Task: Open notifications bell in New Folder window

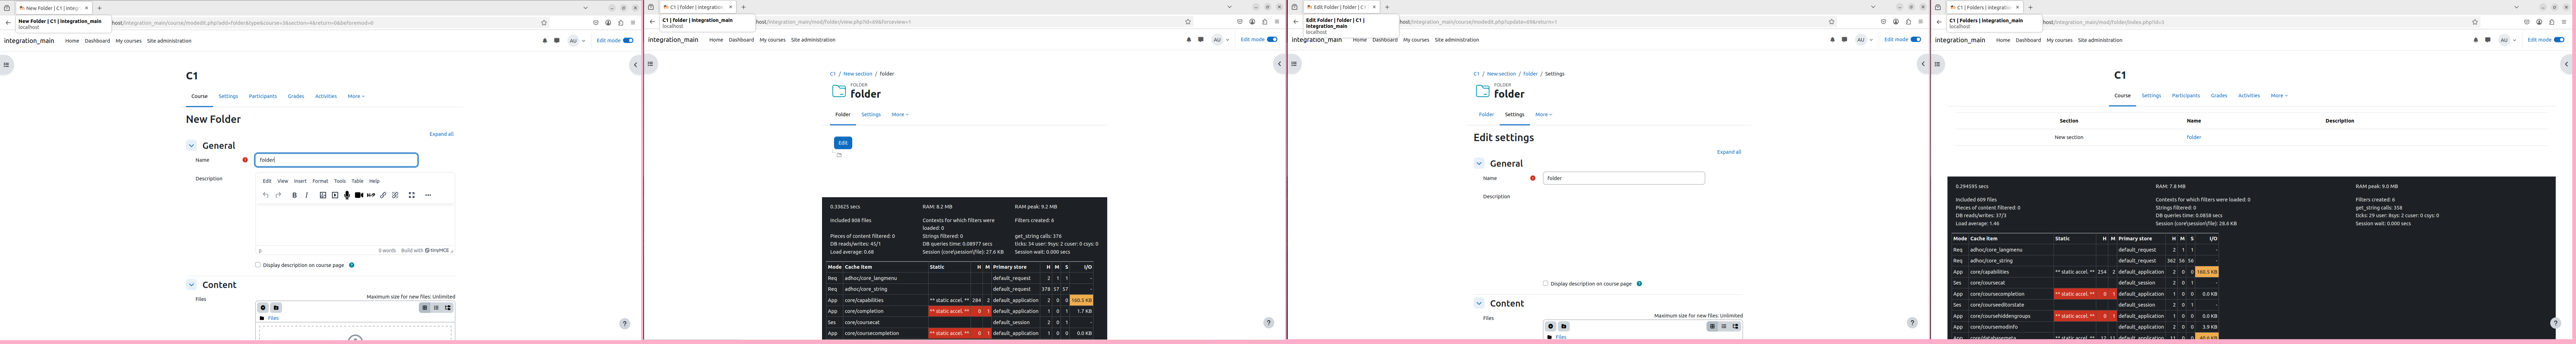Action: click(x=545, y=41)
